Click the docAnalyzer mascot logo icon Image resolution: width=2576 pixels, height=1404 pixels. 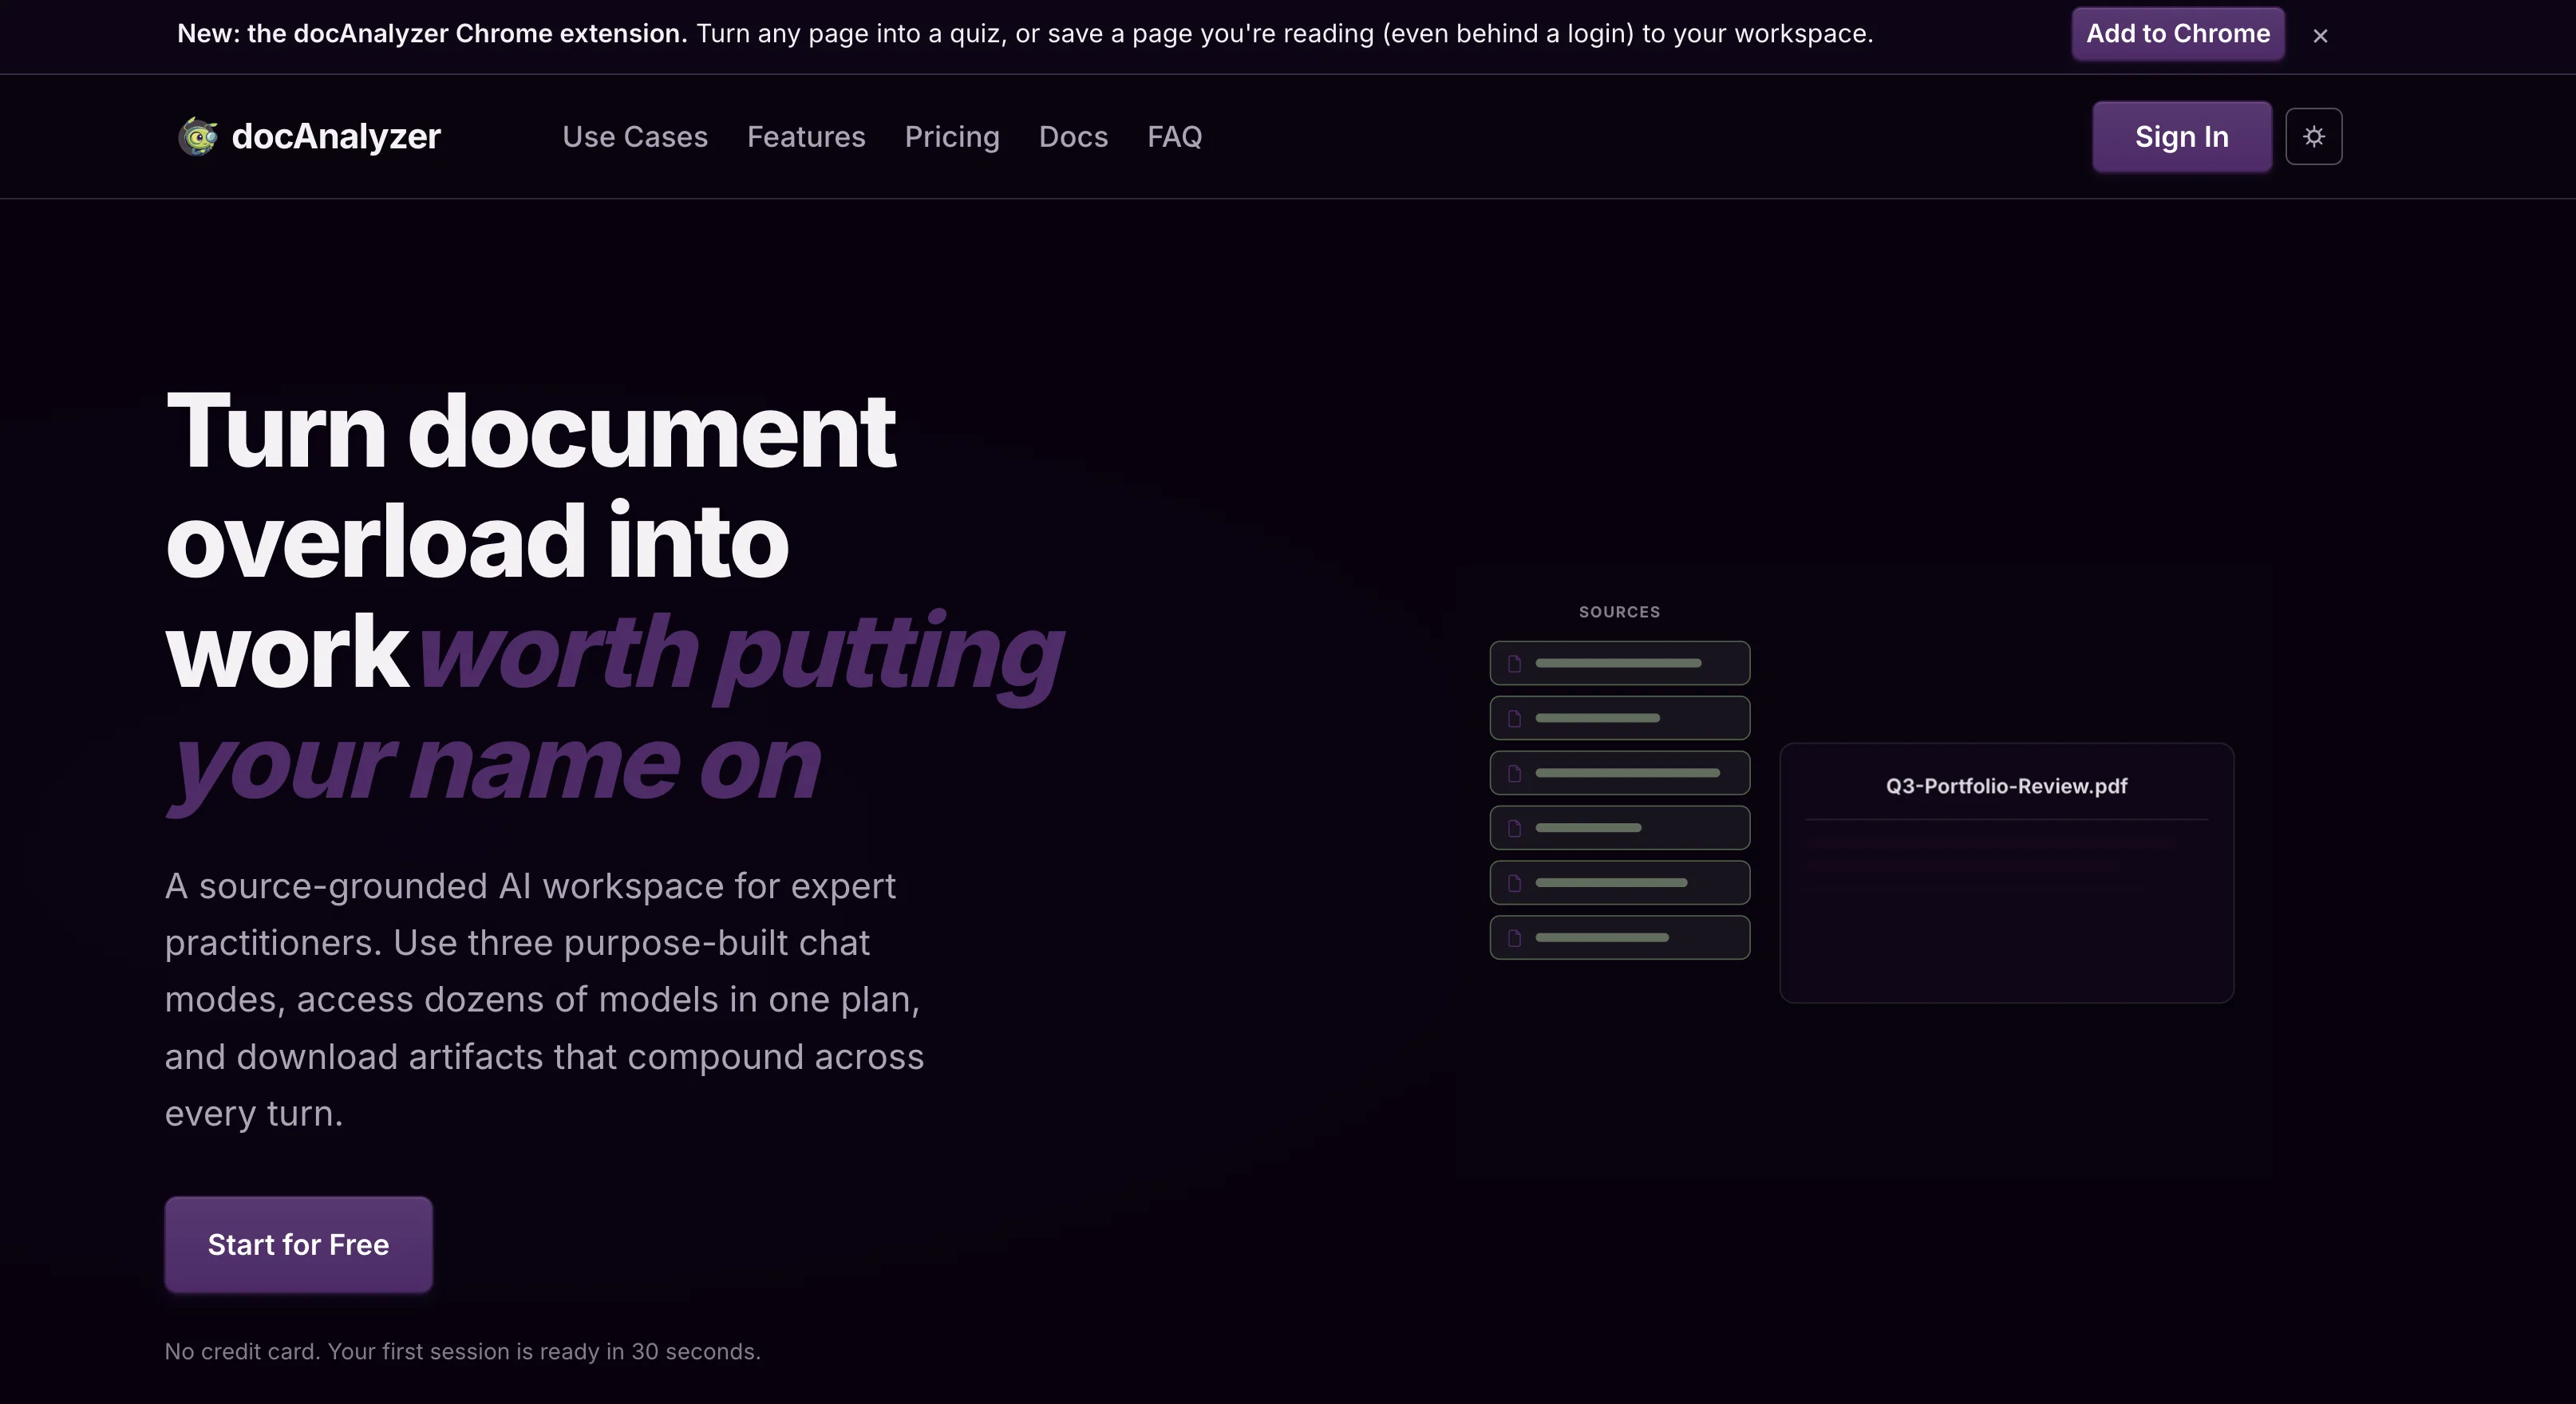[x=198, y=137]
